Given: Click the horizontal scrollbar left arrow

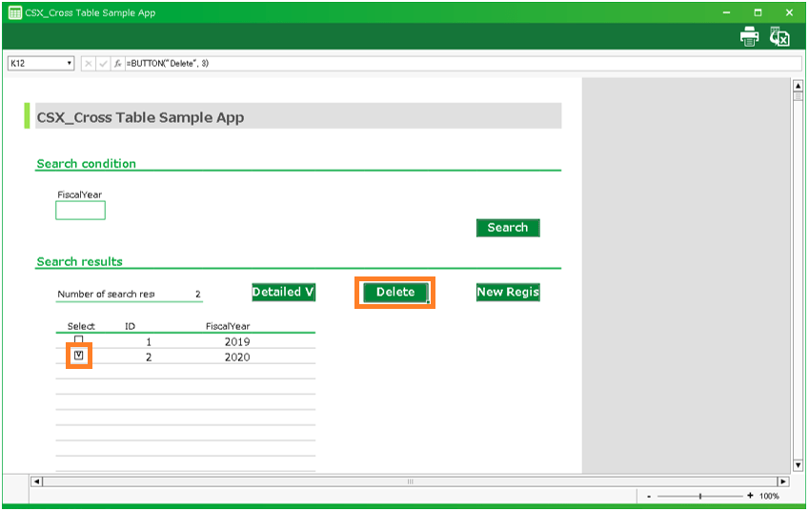Looking at the screenshot, I should coord(37,481).
